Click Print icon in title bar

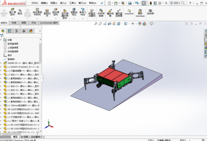point(130,3)
